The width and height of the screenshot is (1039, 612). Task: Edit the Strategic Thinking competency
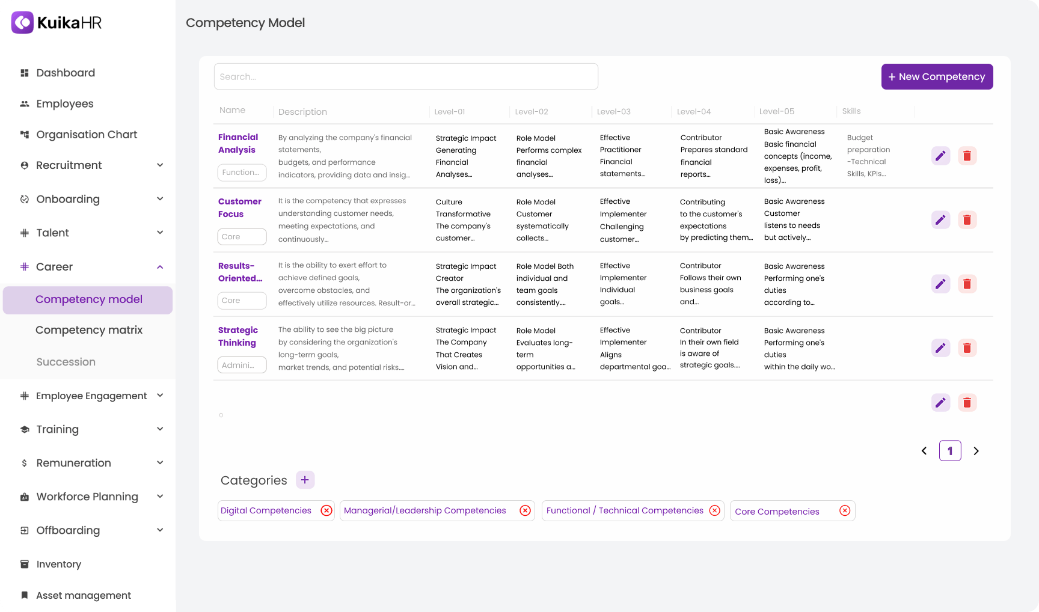[x=940, y=347]
